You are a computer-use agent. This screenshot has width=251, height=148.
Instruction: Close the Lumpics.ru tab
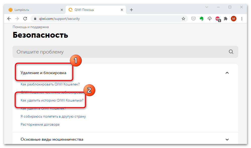[62, 10]
